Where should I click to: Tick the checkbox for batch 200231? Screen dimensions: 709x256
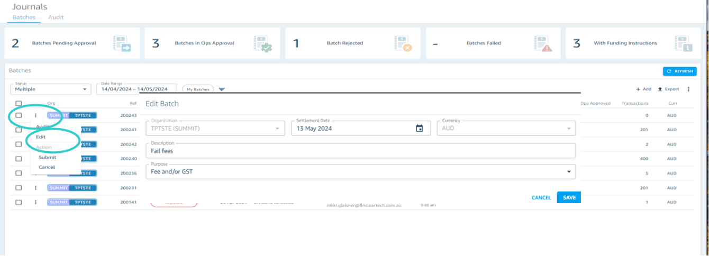tap(19, 188)
